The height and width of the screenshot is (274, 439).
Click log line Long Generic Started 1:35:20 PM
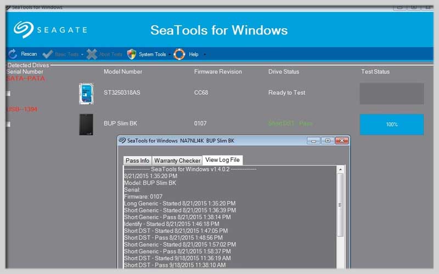click(180, 203)
